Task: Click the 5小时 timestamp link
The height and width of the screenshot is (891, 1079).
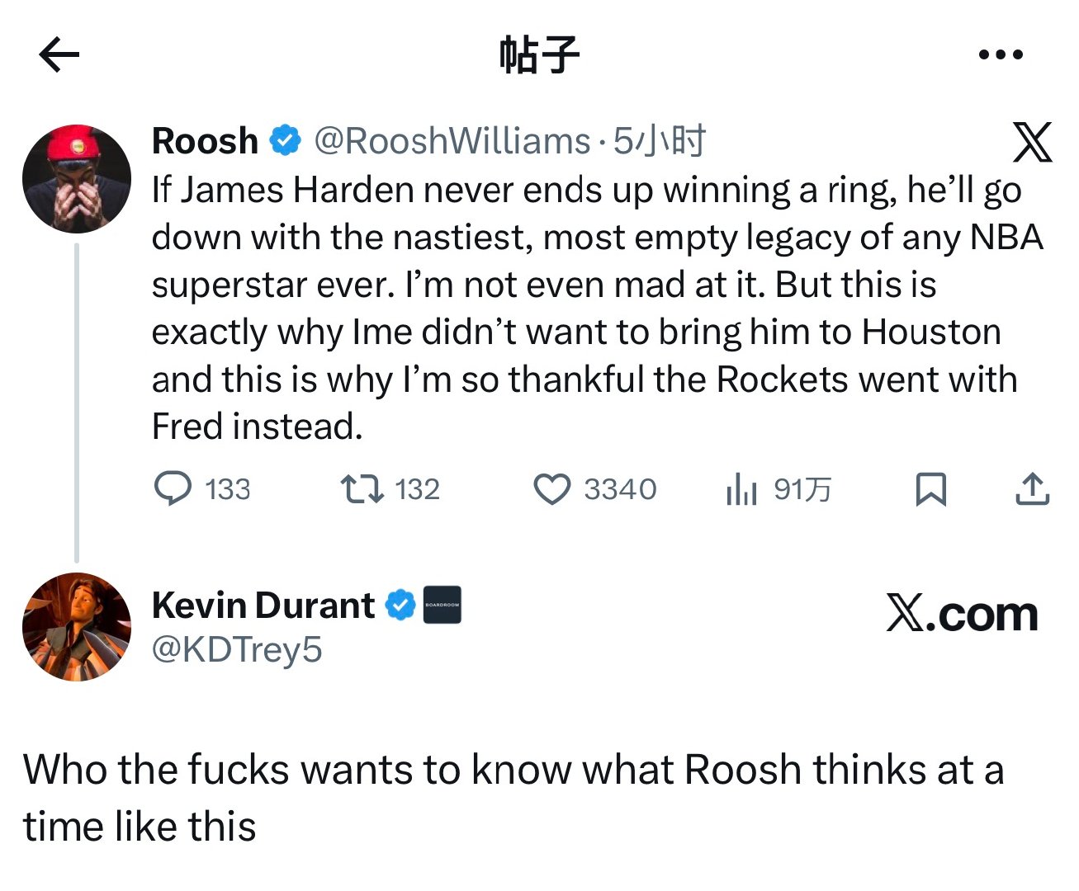Action: pyautogui.click(x=660, y=139)
